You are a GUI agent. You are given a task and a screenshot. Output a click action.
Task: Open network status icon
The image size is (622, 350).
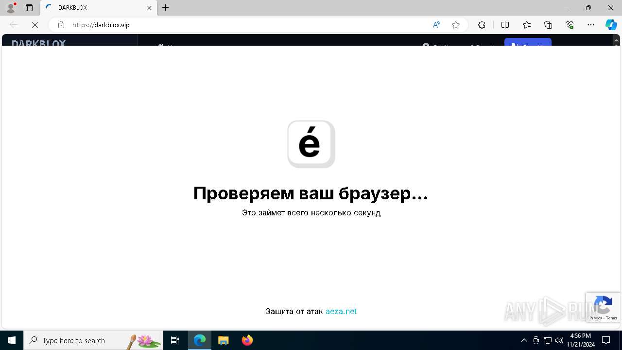click(x=548, y=340)
